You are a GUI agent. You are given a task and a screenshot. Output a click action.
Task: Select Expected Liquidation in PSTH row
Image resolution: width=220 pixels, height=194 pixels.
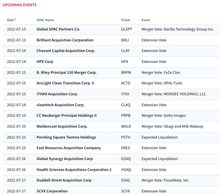click(x=160, y=137)
